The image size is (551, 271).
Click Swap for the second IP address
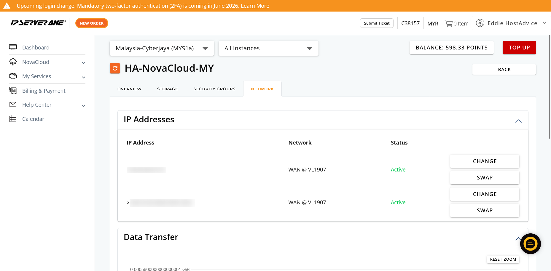point(485,210)
